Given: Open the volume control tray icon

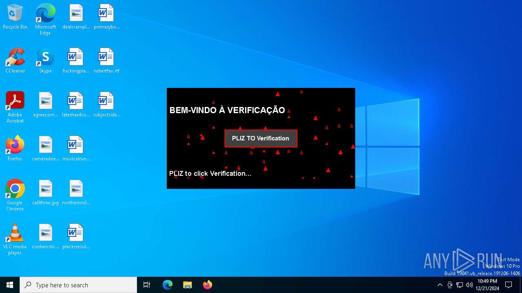Looking at the screenshot, I should 469,285.
